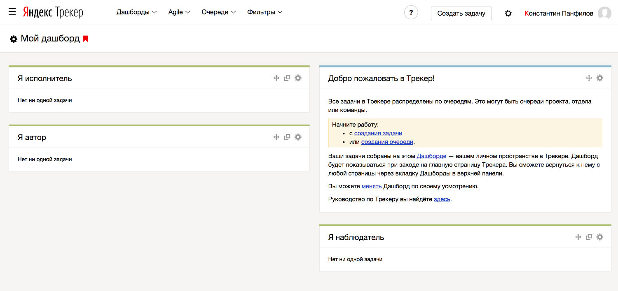Click move handle of Я исполнитель widget

(276, 78)
